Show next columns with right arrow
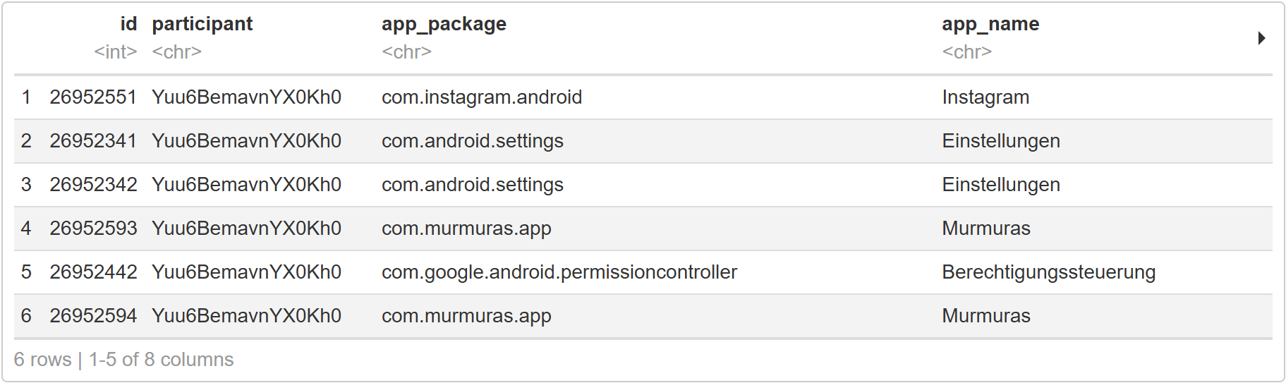The width and height of the screenshot is (1286, 383). tap(1261, 38)
